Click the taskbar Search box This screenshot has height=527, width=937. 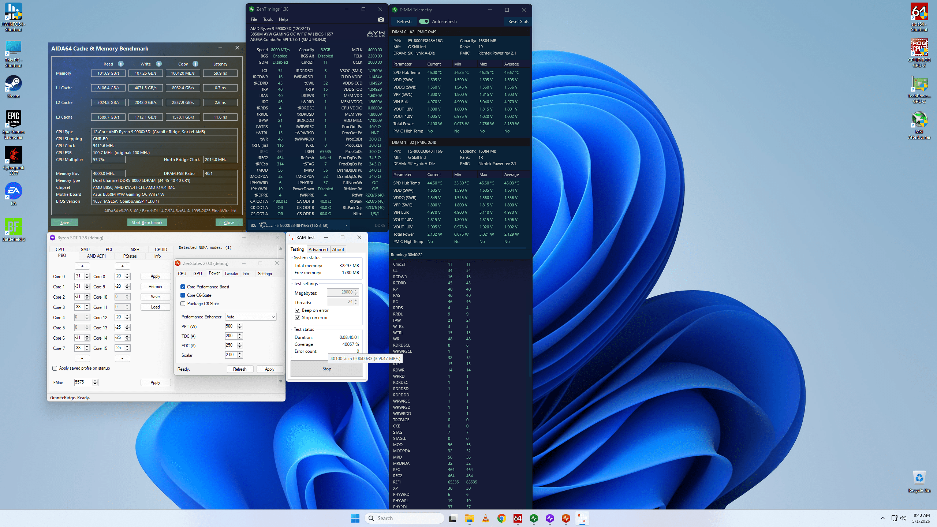tap(404, 518)
